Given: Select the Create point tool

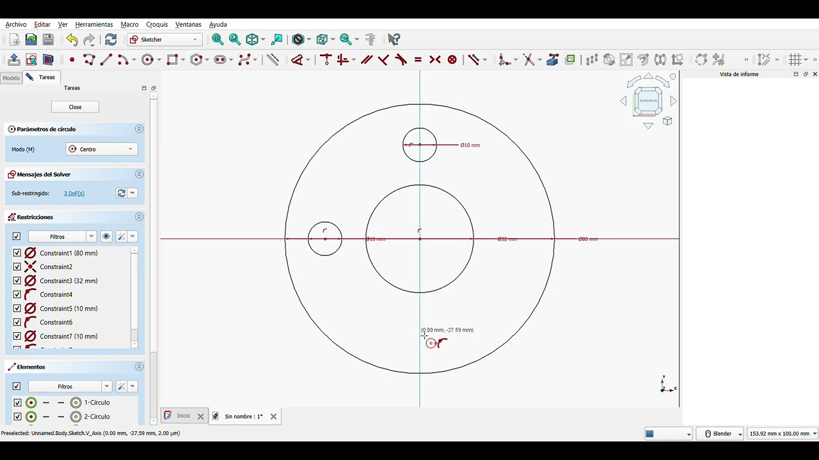Looking at the screenshot, I should tap(72, 59).
